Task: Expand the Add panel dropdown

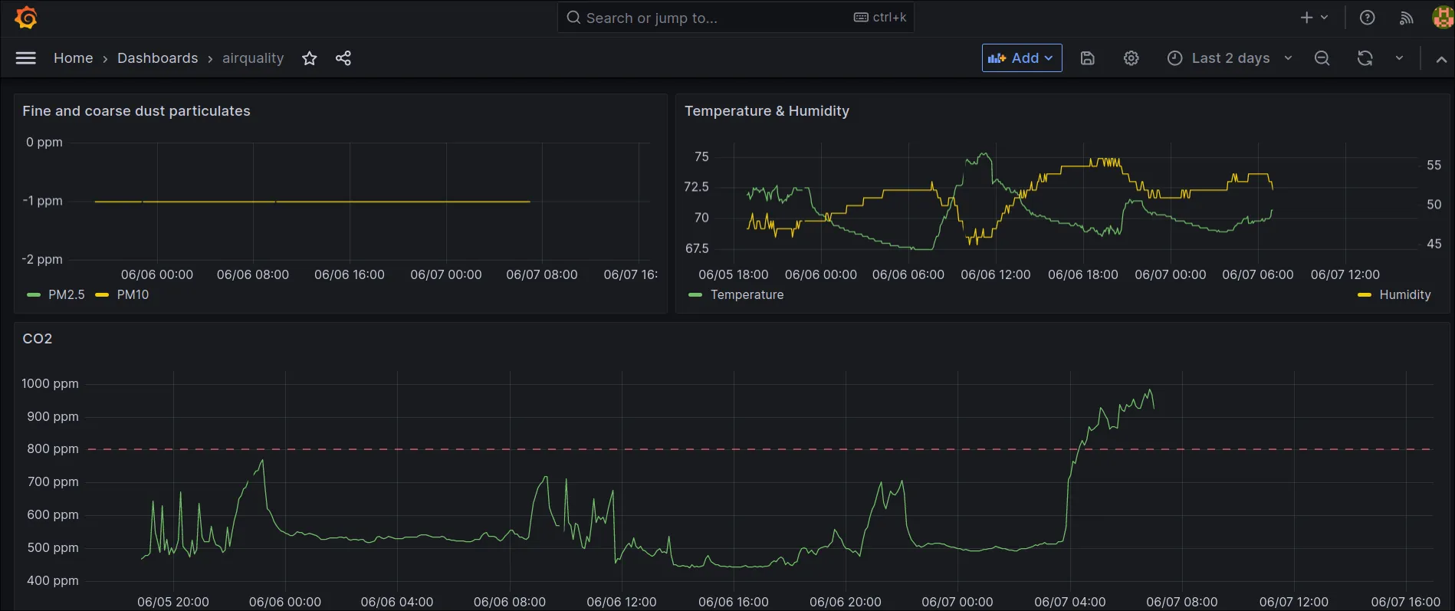Action: point(1021,58)
